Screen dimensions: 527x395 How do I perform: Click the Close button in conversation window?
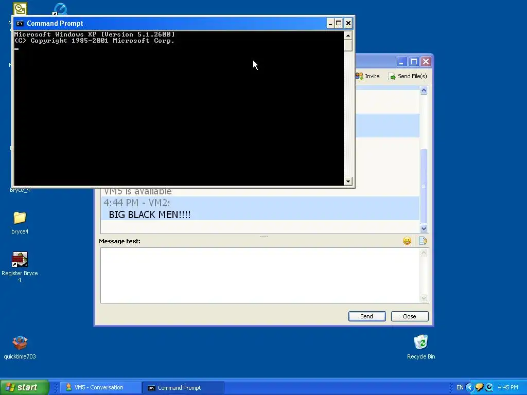pos(410,316)
